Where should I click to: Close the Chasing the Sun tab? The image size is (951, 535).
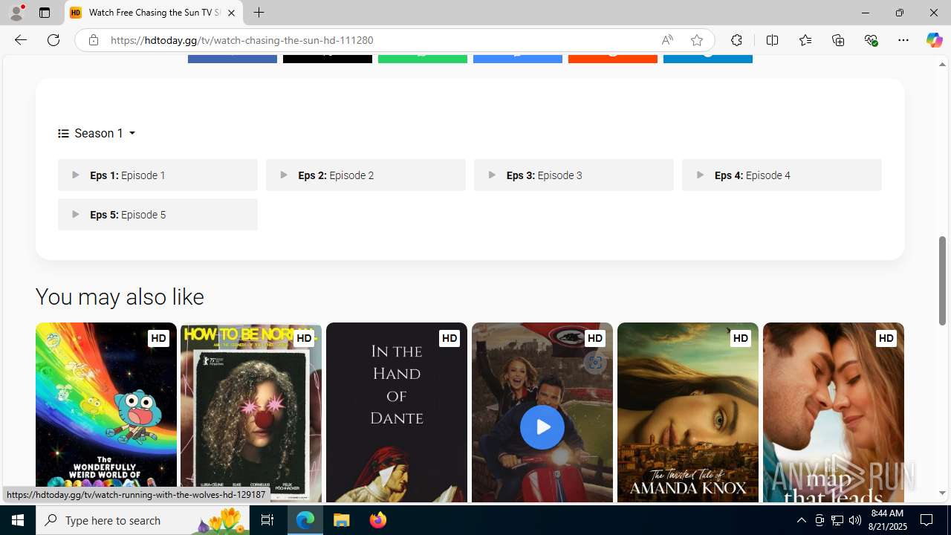[x=231, y=13]
